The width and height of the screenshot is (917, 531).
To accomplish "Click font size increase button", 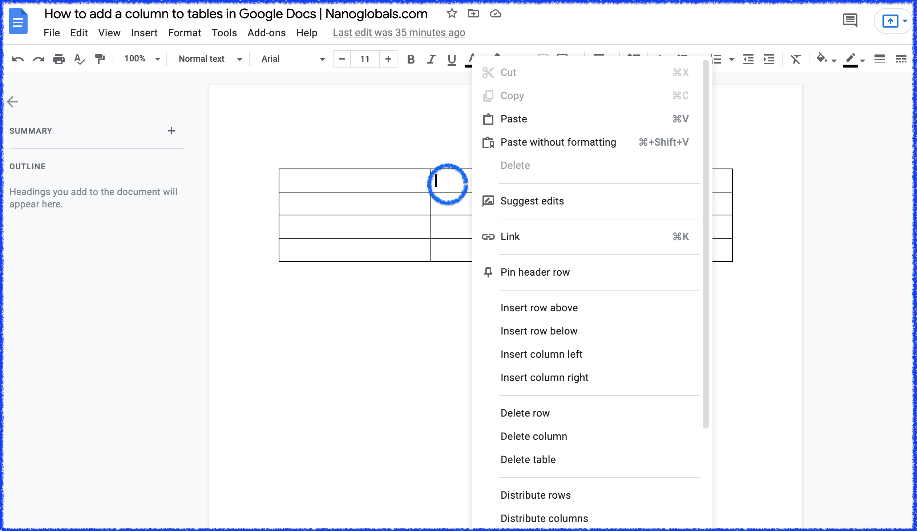I will [x=388, y=59].
